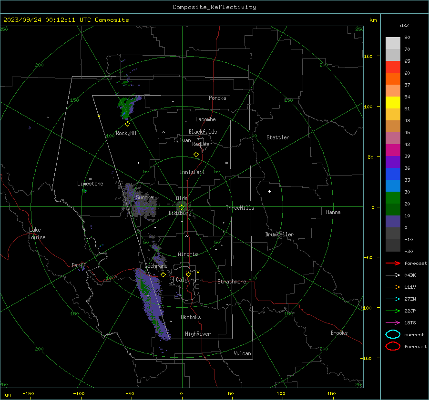The height and width of the screenshot is (400, 429).
Task: Click the green 22JP arrow icon
Action: pyautogui.click(x=393, y=311)
